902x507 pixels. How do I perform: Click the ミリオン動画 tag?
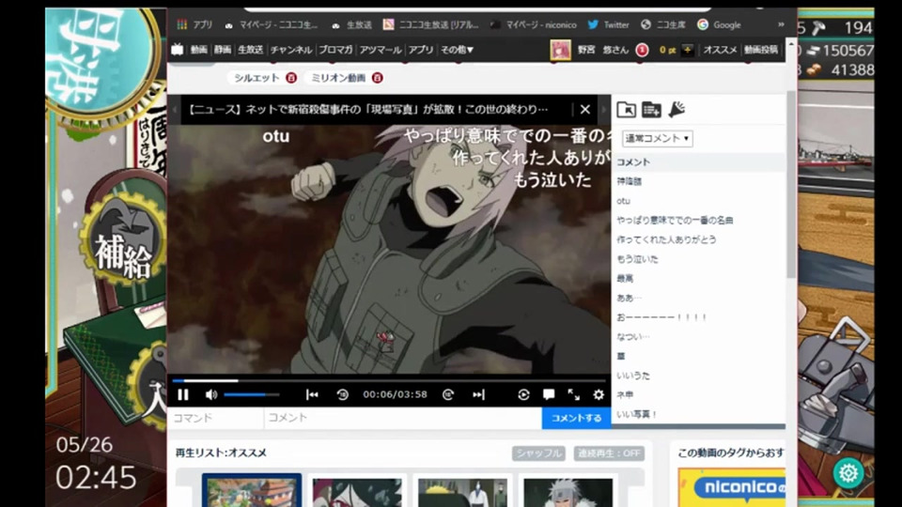tap(338, 78)
